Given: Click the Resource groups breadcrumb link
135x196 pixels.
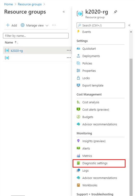Looking at the screenshot, I should click(30, 4).
